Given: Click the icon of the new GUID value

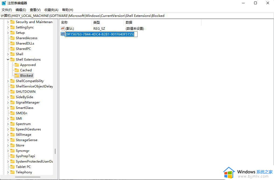Looking at the screenshot, I should click(62, 34).
